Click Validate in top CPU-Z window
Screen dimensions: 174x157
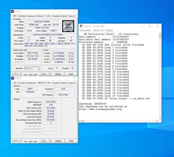58,74
